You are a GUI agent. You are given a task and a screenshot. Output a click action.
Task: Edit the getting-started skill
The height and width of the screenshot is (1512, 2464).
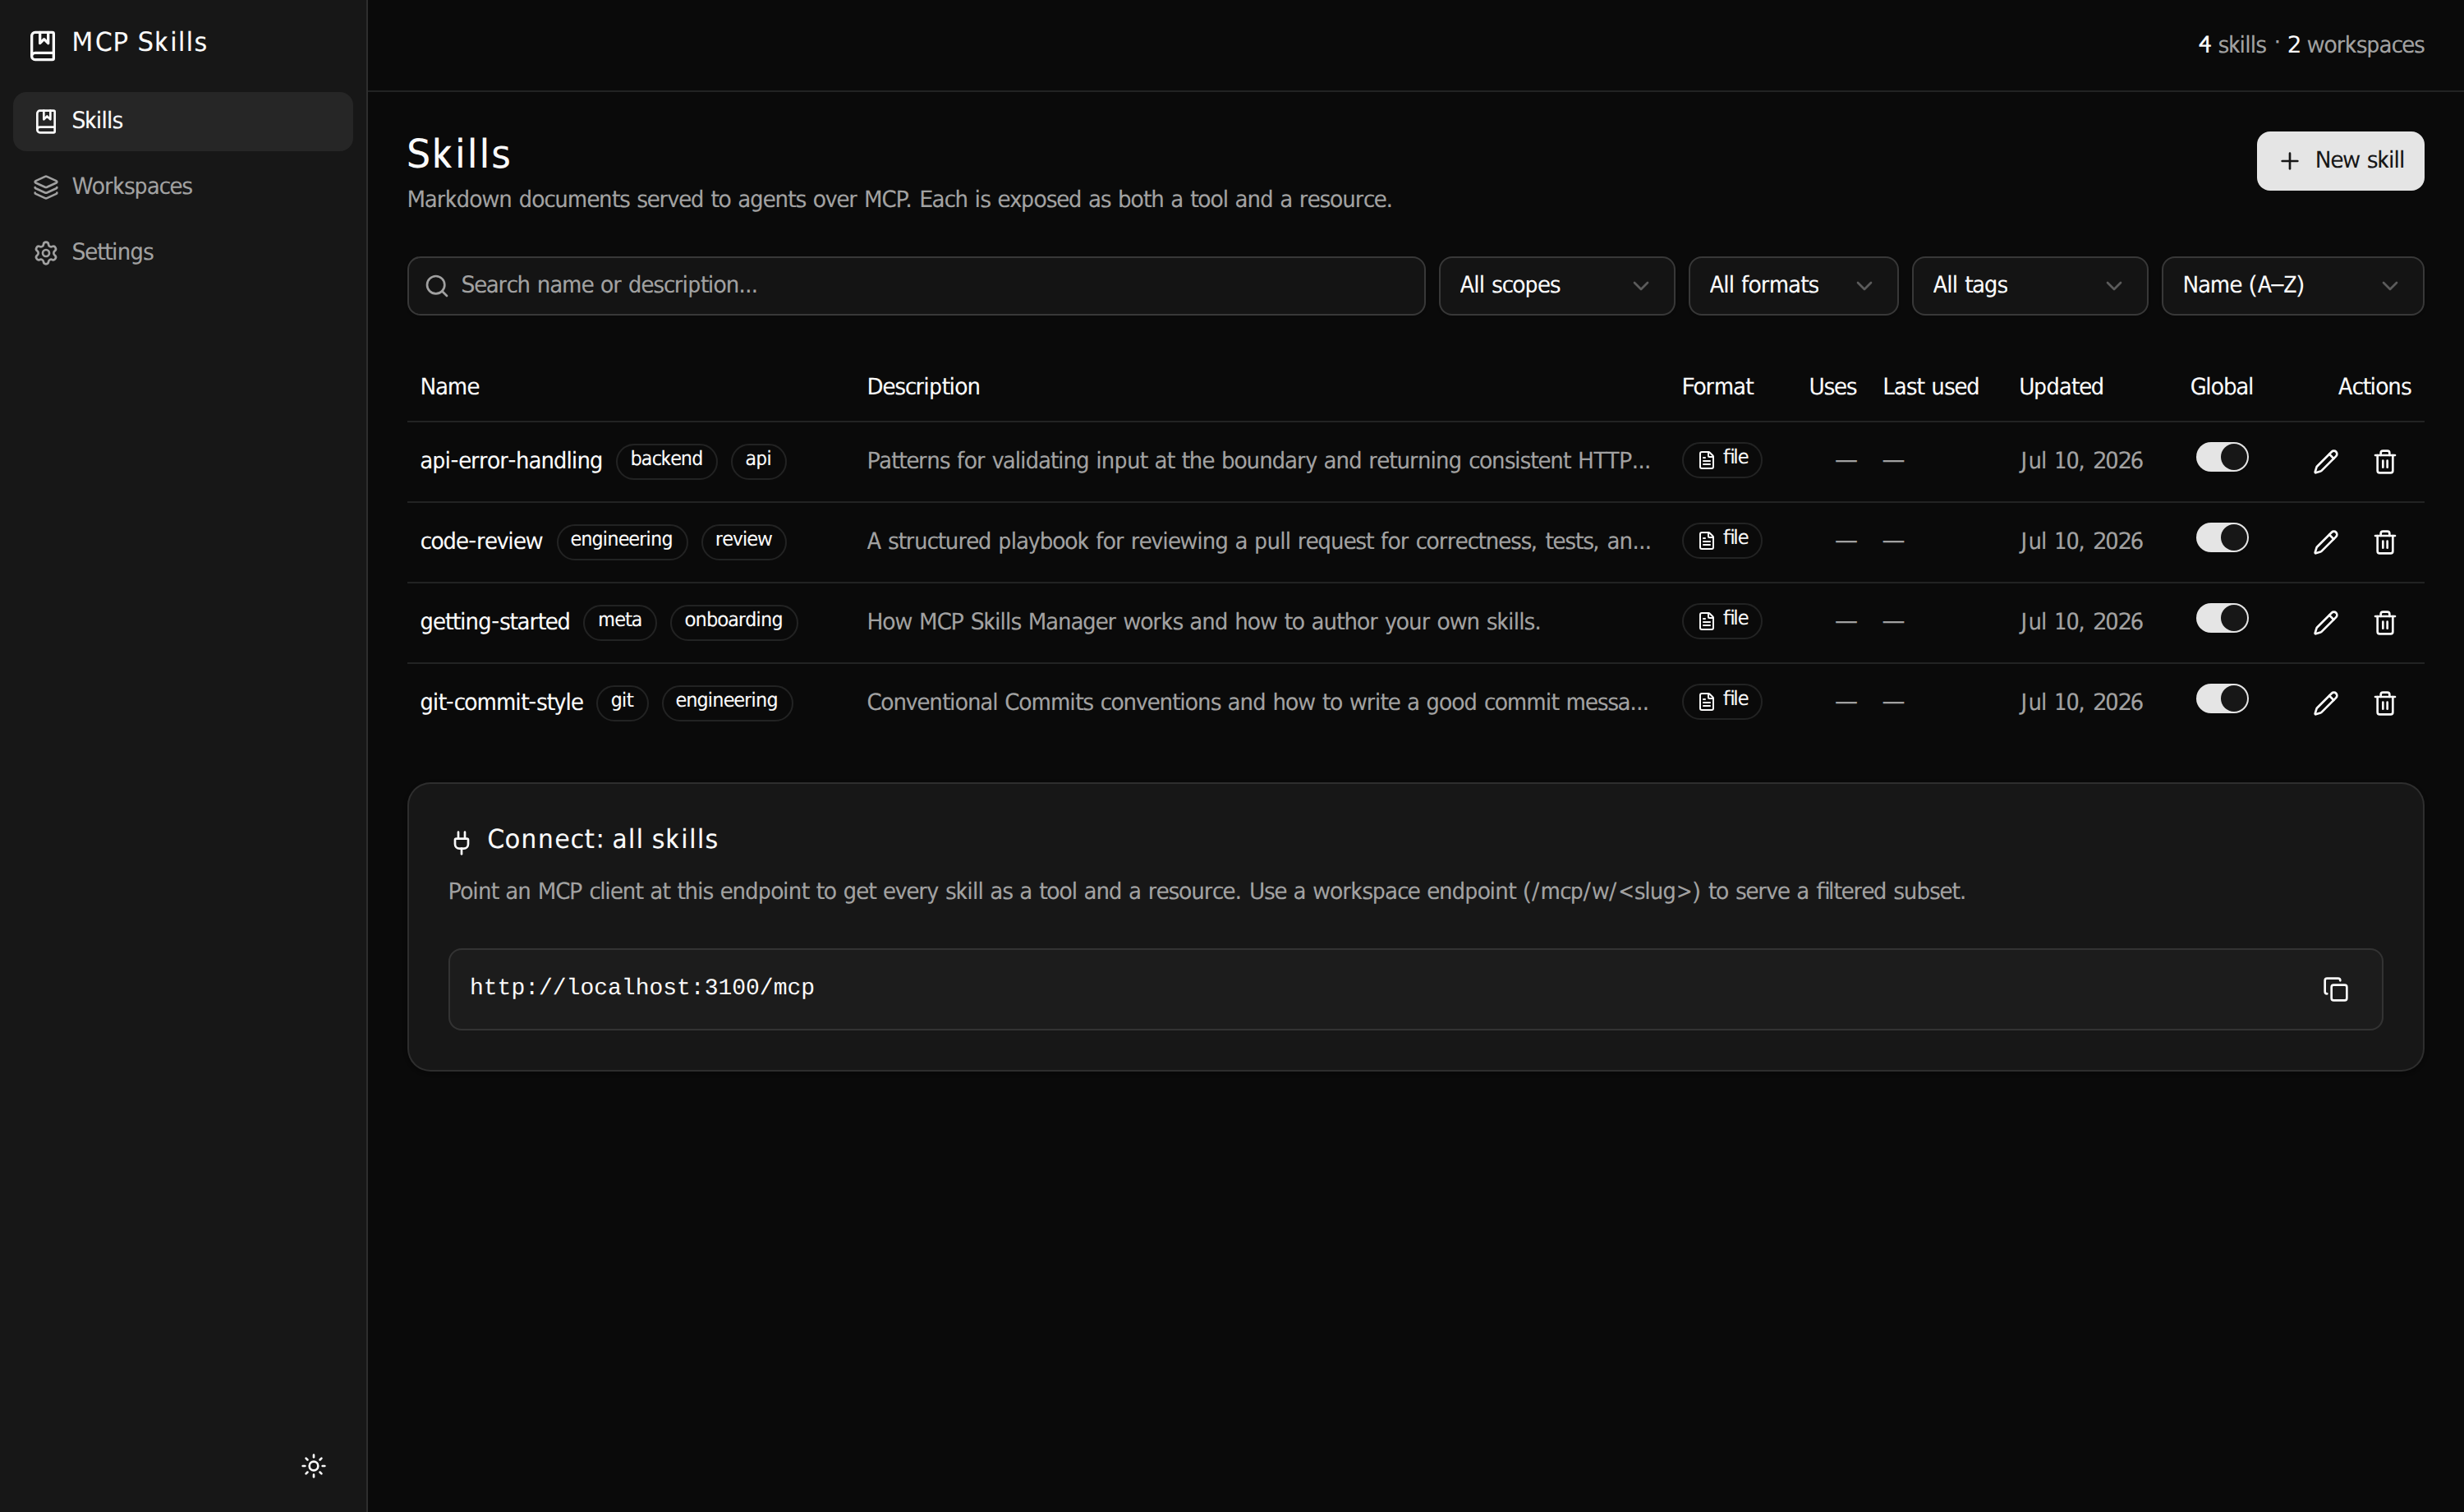tap(2325, 622)
